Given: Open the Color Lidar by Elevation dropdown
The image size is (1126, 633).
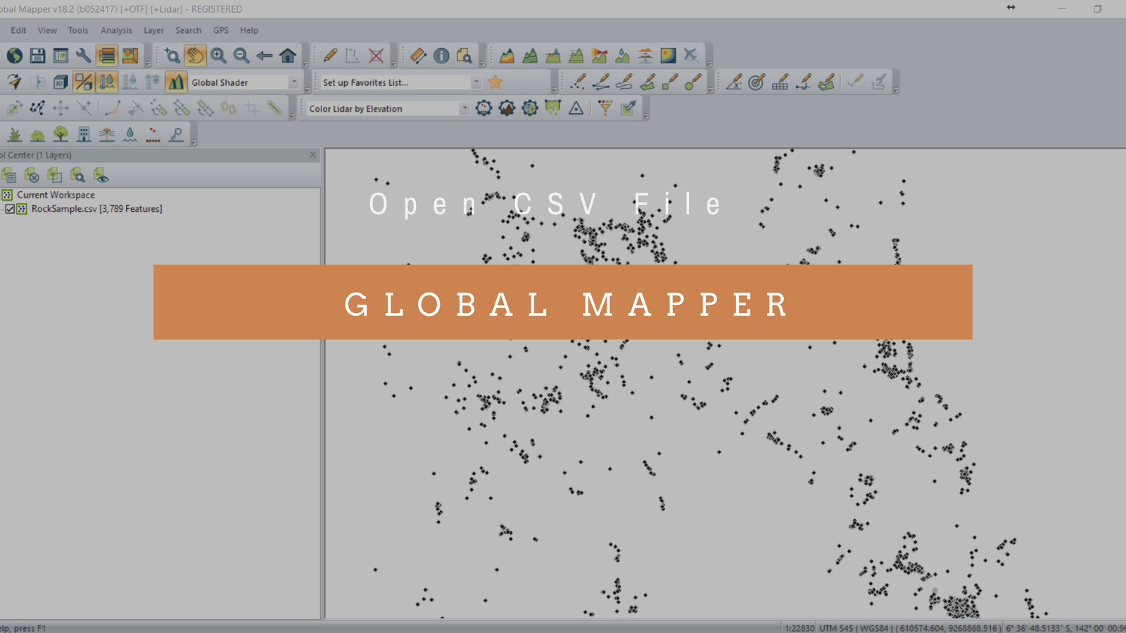Looking at the screenshot, I should coord(464,108).
